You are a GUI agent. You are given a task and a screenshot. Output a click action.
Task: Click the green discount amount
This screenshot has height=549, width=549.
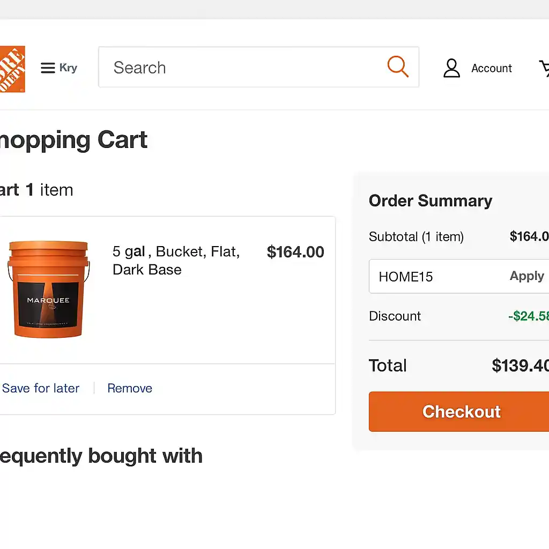pyautogui.click(x=529, y=316)
